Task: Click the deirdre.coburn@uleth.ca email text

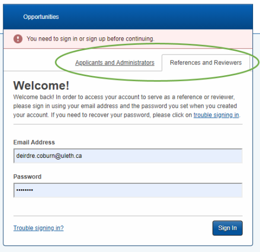Action: pyautogui.click(x=49, y=156)
